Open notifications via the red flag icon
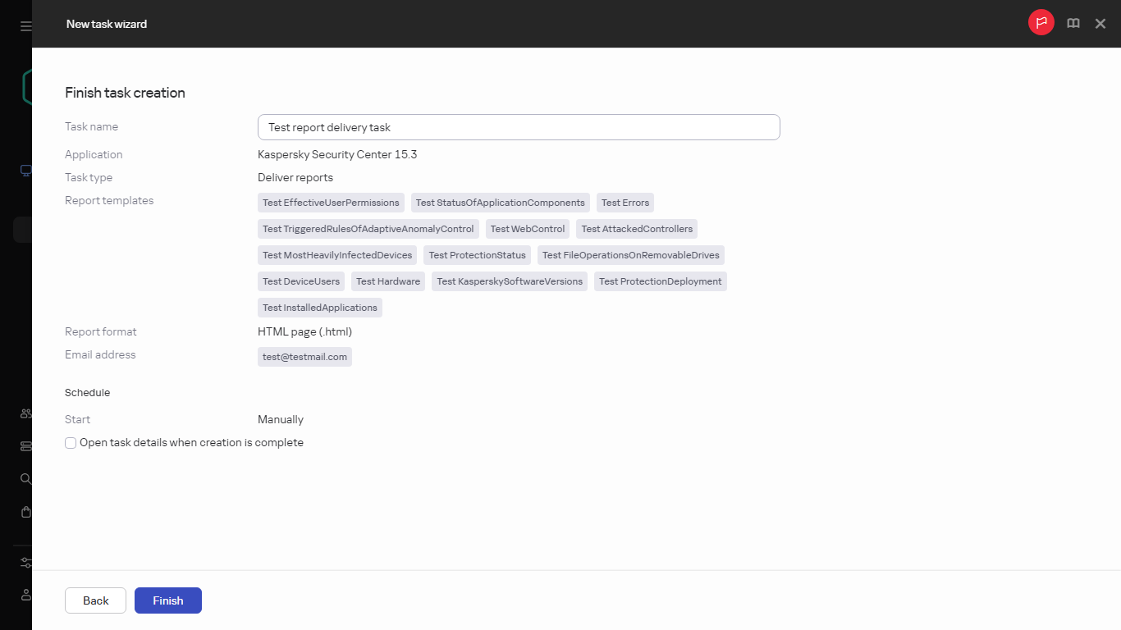1121x630 pixels. click(x=1041, y=22)
